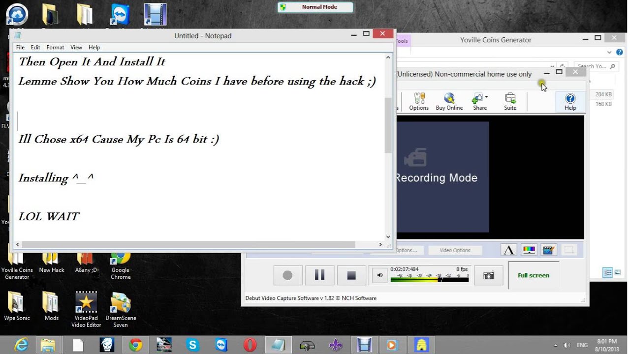The width and height of the screenshot is (630, 354).
Task: Switch Explorer to large icons view
Action: 618,272
